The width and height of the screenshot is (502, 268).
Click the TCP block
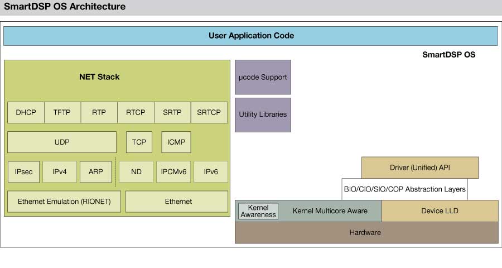[x=139, y=142]
